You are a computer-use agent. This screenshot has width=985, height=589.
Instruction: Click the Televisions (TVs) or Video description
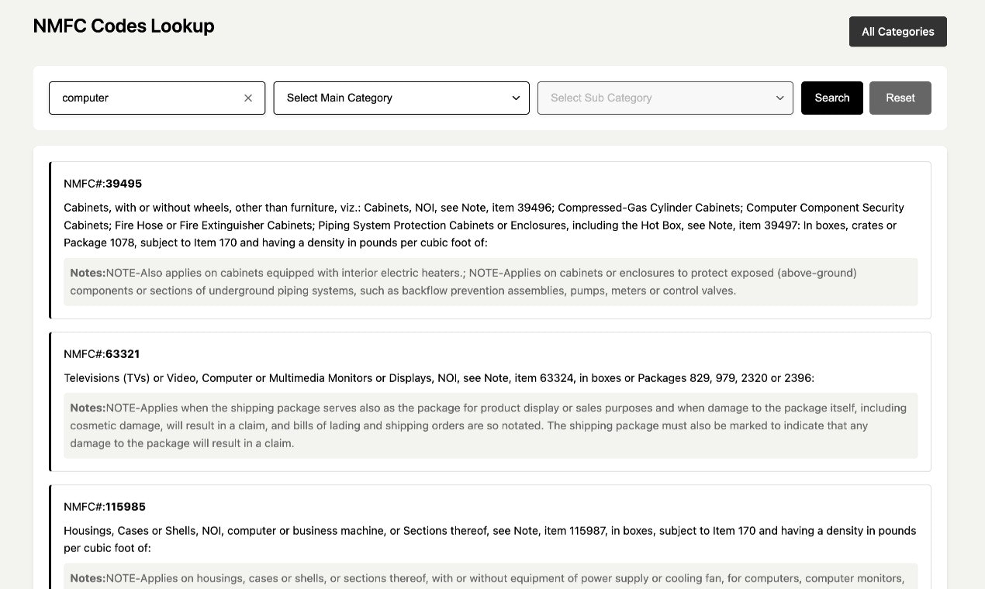coord(439,378)
